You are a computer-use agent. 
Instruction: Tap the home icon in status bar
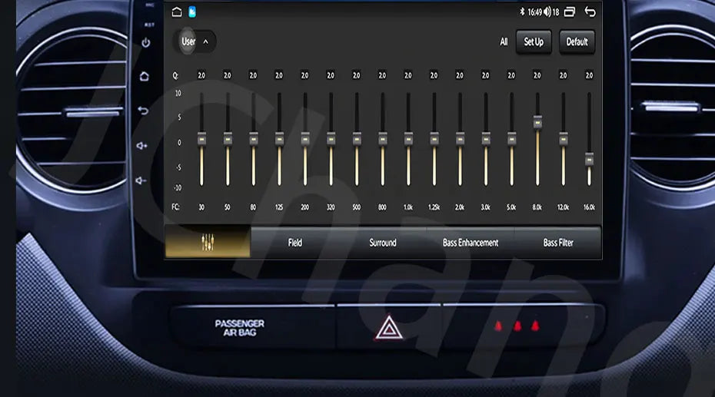pos(177,12)
